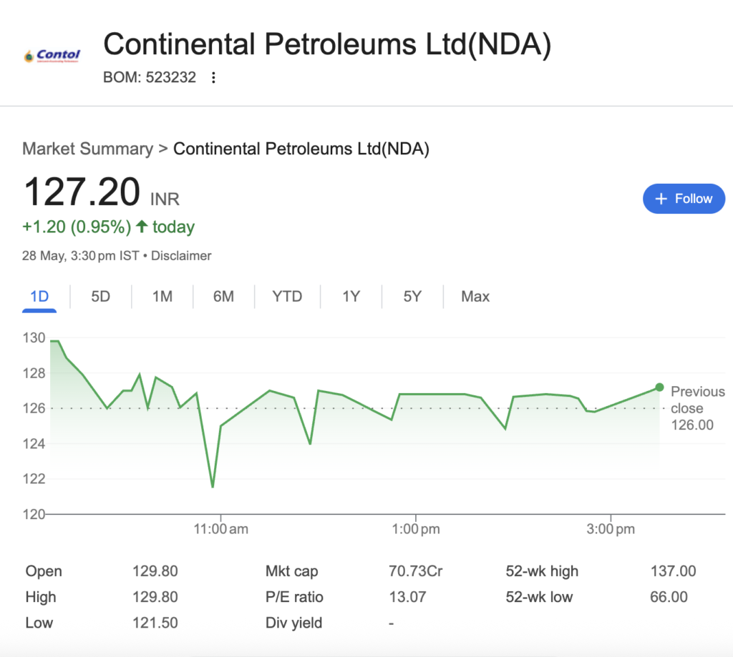This screenshot has height=657, width=733.
Task: Open the three-dot menu beside BOM: 523232
Action: click(213, 77)
